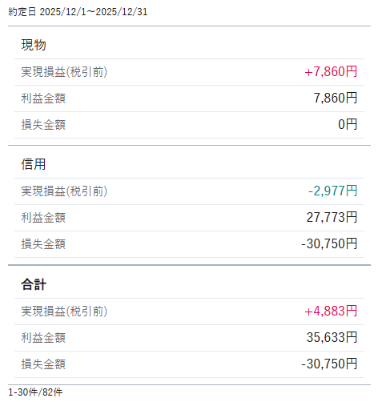Viewport: 378px width, 402px height.
Task: Click 利益金額 label under 合計
Action: [x=43, y=338]
